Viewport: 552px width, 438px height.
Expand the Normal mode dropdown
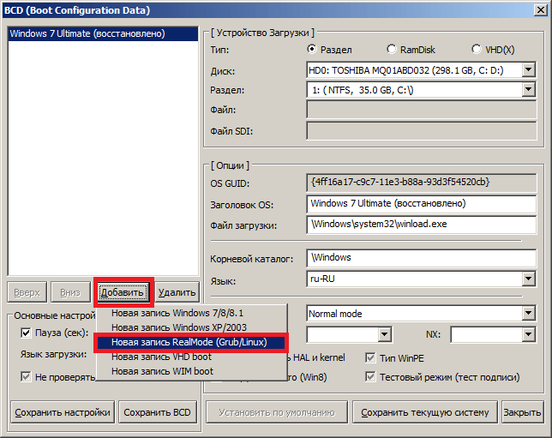click(x=529, y=314)
